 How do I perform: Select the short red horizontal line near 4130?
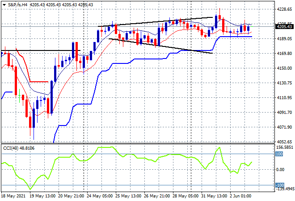coord(39,82)
